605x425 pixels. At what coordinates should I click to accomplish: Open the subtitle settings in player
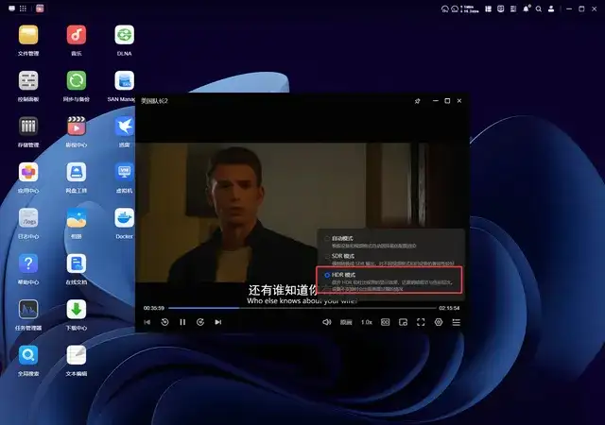pyautogui.click(x=385, y=322)
